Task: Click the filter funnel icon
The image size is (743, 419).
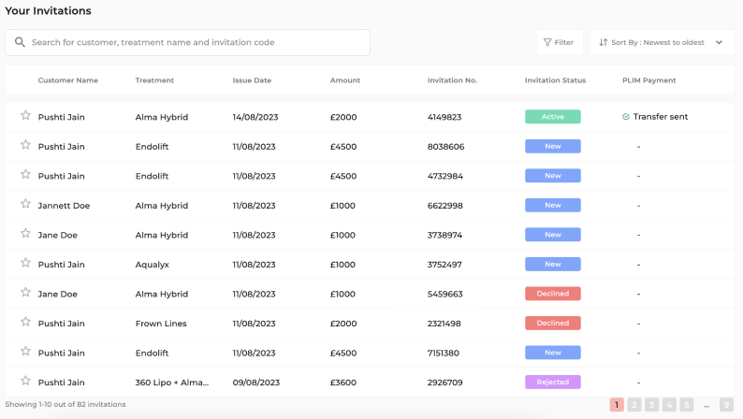Action: tap(547, 42)
